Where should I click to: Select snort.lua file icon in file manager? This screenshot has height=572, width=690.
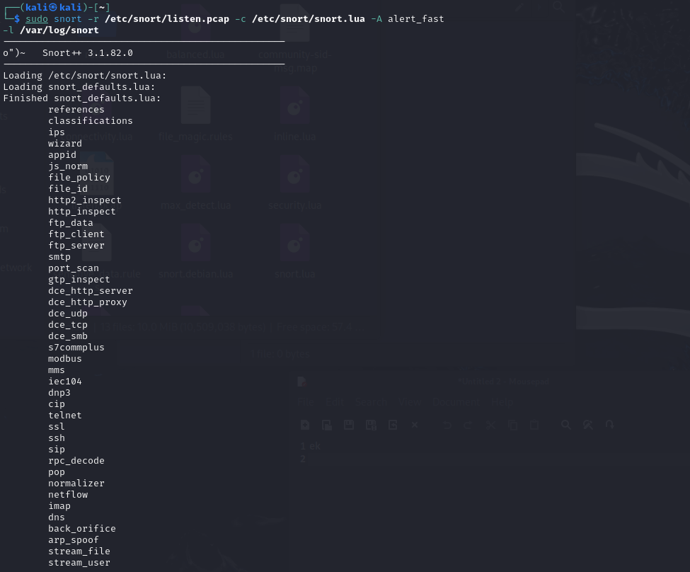(294, 243)
